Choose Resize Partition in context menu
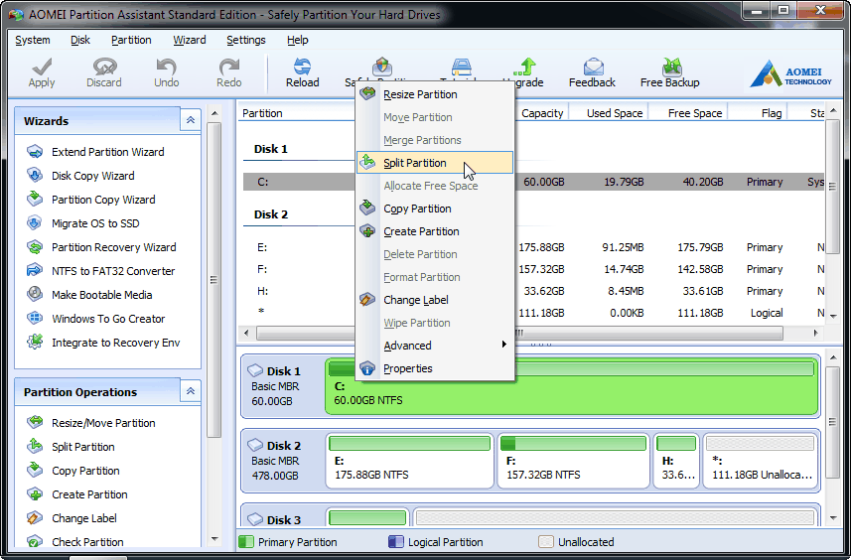851x560 pixels. pyautogui.click(x=435, y=94)
